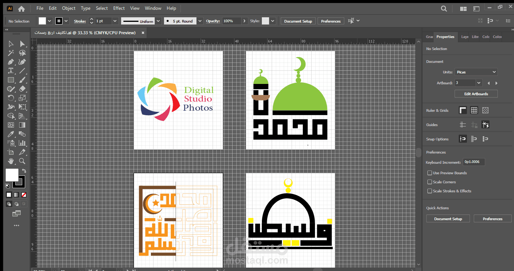The image size is (514, 271).
Task: Switch to the Libraries panel tab
Action: pos(475,37)
